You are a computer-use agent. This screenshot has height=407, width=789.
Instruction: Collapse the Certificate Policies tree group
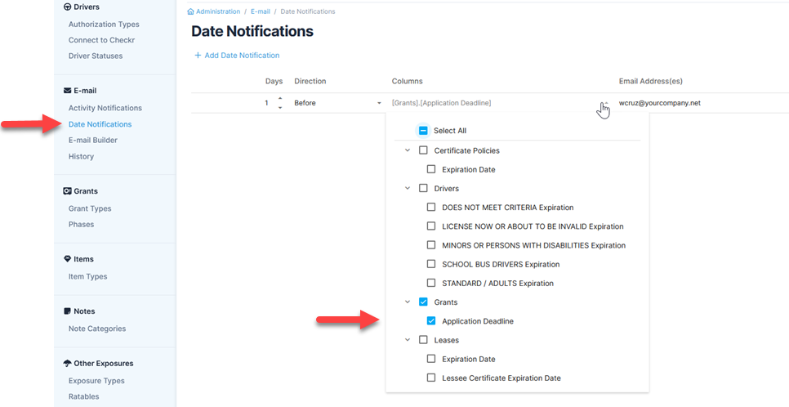408,150
